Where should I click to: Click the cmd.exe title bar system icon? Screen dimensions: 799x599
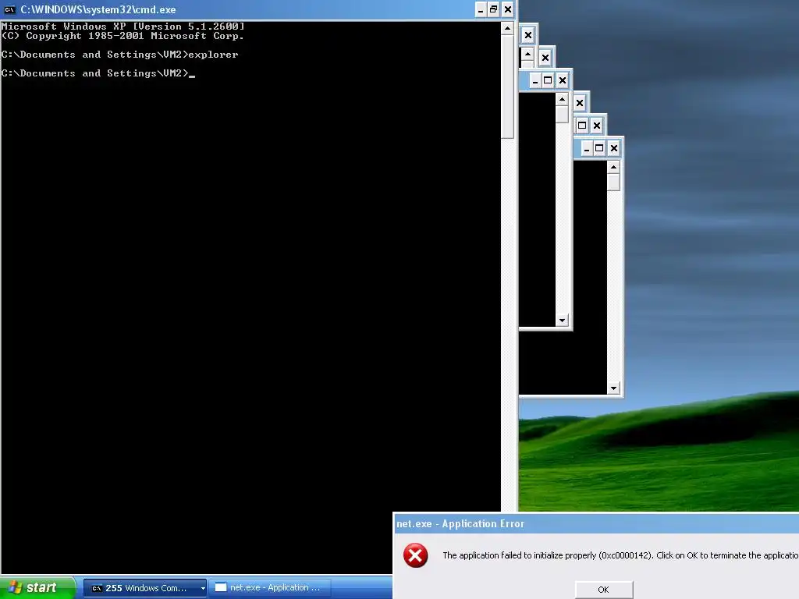[9, 9]
